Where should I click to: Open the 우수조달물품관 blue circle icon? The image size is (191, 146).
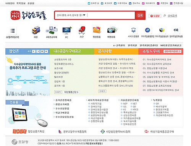coord(147,30)
